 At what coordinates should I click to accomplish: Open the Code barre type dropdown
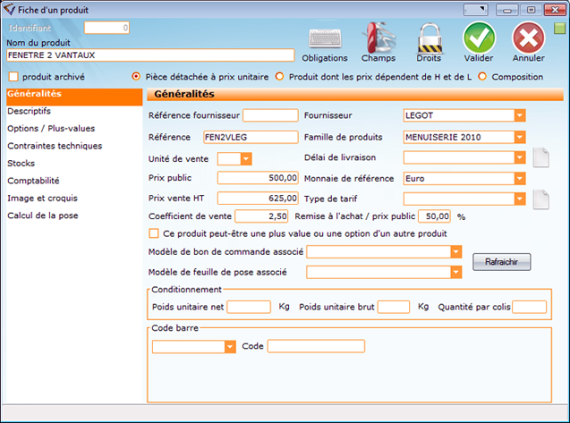(x=230, y=347)
